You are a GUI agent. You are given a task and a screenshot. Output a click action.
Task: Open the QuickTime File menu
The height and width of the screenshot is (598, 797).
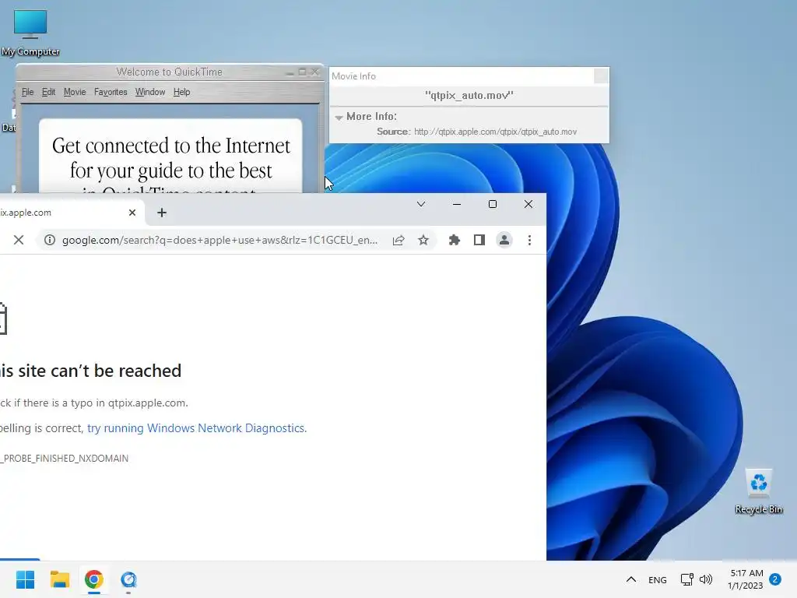27,92
